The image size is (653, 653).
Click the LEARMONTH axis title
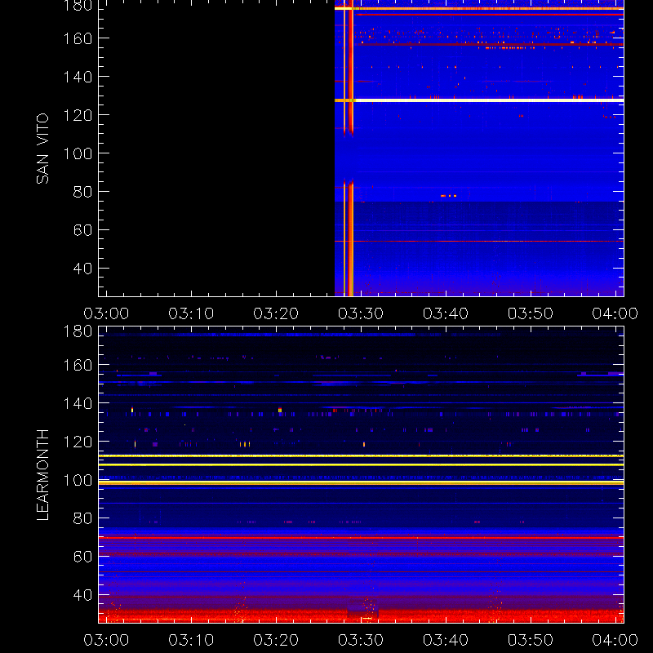pos(42,475)
